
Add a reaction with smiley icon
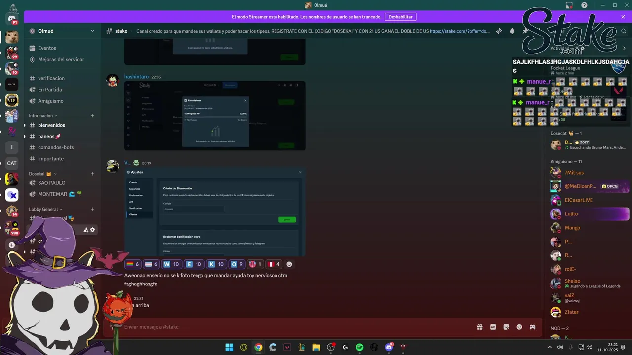click(289, 264)
